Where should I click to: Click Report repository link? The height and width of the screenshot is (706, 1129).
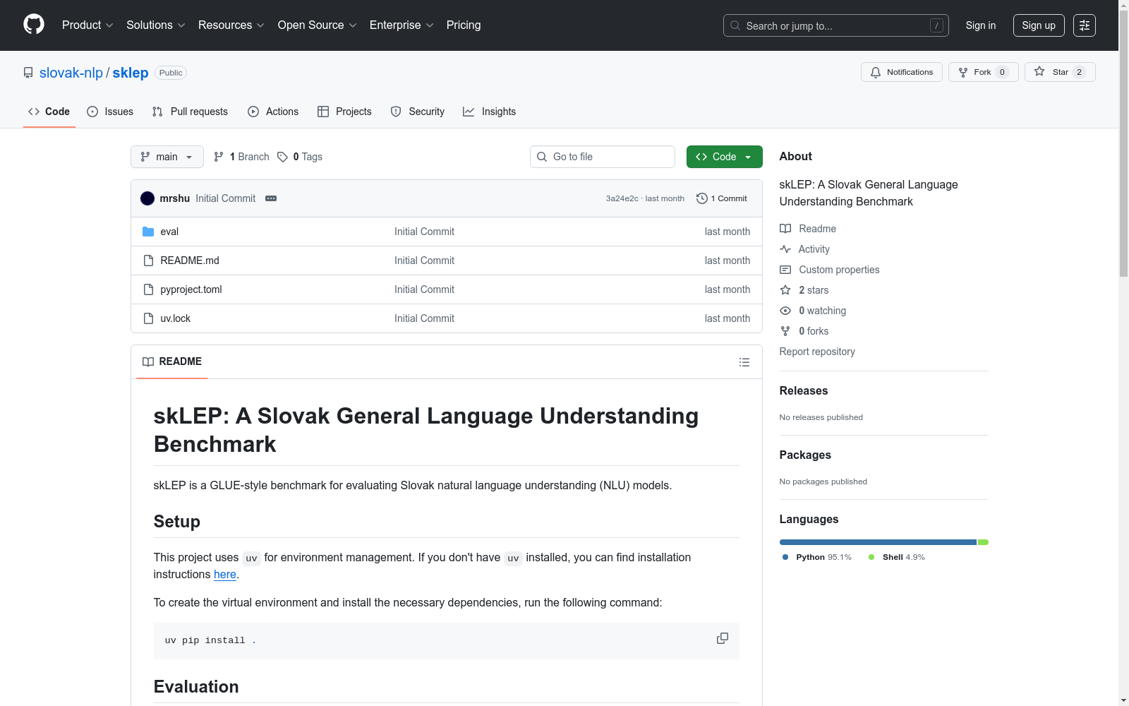[x=817, y=352]
